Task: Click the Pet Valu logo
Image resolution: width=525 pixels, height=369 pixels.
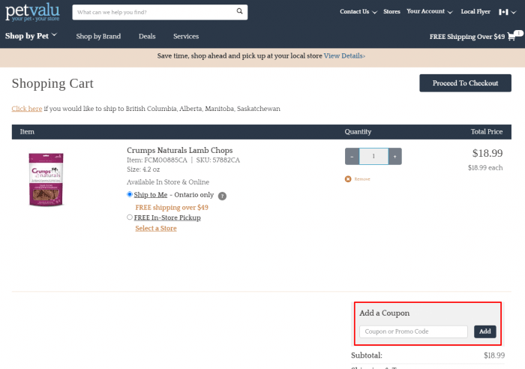Action: click(32, 13)
